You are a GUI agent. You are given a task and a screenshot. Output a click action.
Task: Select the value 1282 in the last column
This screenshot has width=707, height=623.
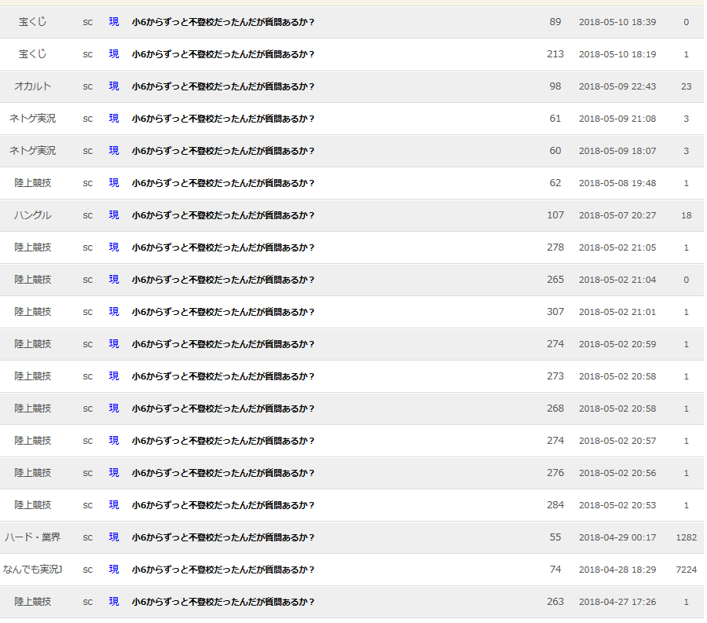click(687, 537)
